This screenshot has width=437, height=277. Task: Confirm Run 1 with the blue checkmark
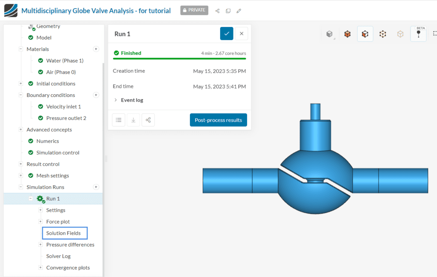click(x=227, y=33)
